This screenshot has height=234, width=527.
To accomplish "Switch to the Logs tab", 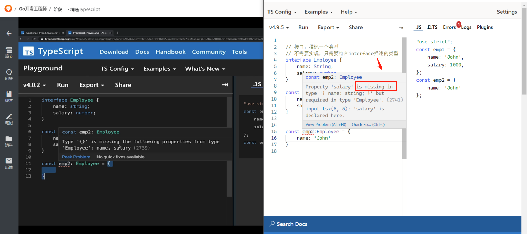I will pos(466,27).
